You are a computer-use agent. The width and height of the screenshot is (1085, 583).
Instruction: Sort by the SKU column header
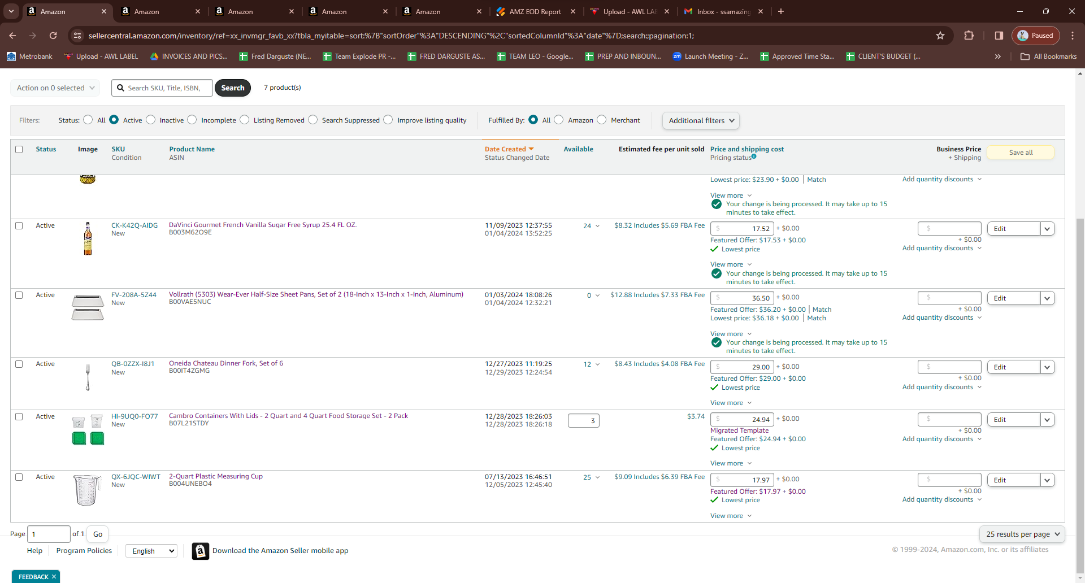point(118,149)
